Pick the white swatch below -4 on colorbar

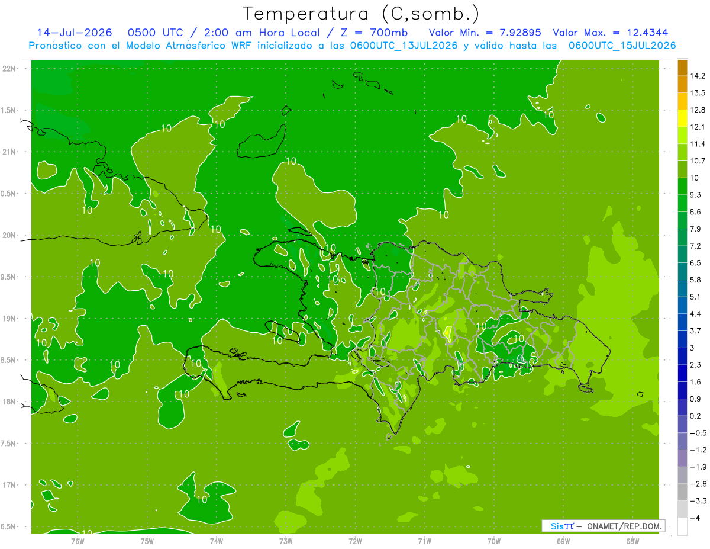click(682, 526)
